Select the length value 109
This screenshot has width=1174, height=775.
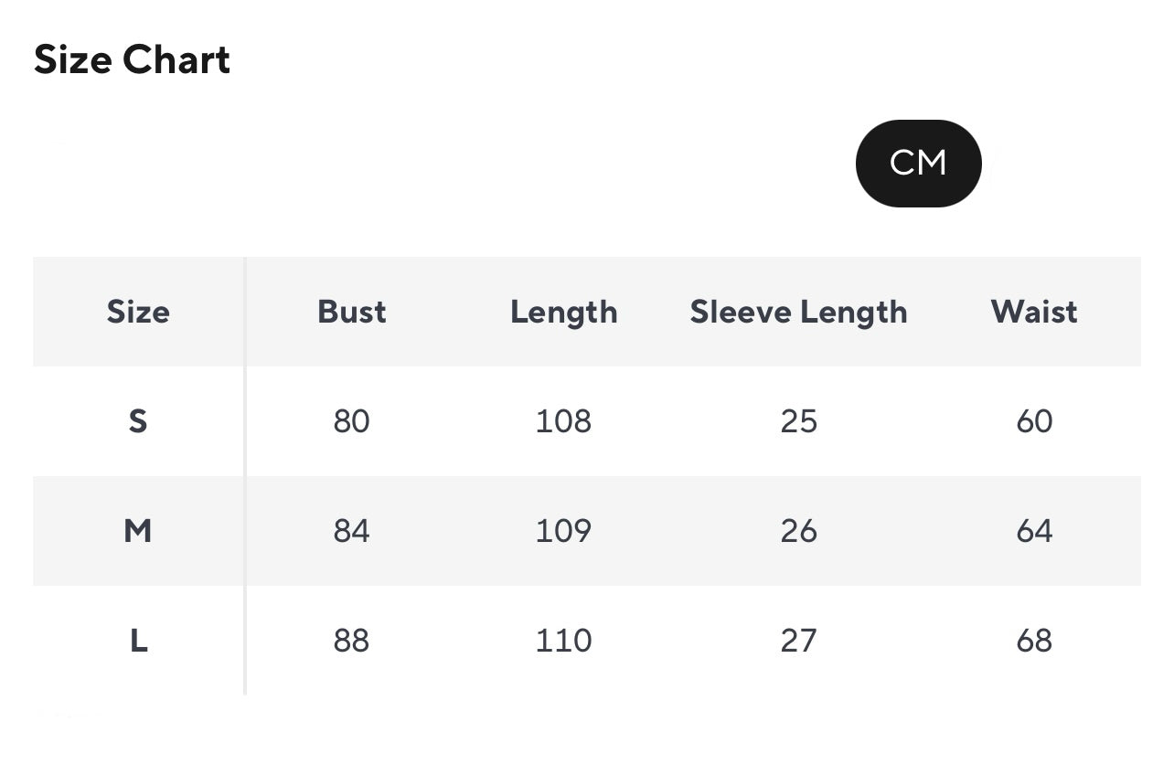[563, 531]
